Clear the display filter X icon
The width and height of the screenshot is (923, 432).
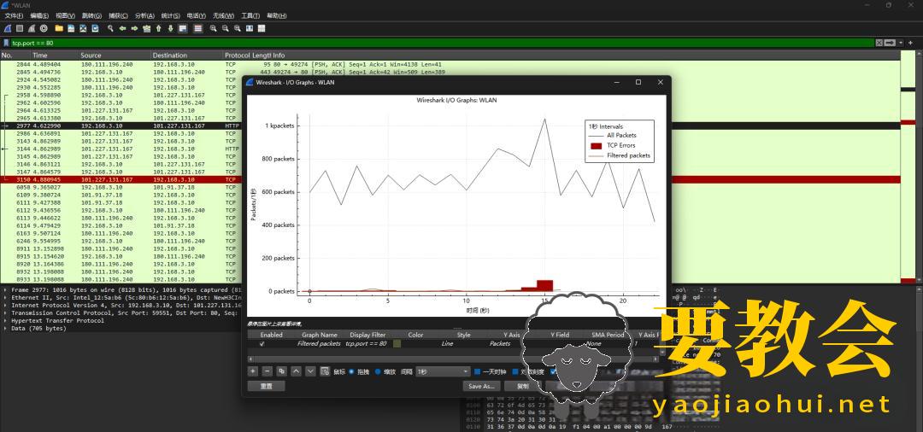pyautogui.click(x=879, y=43)
